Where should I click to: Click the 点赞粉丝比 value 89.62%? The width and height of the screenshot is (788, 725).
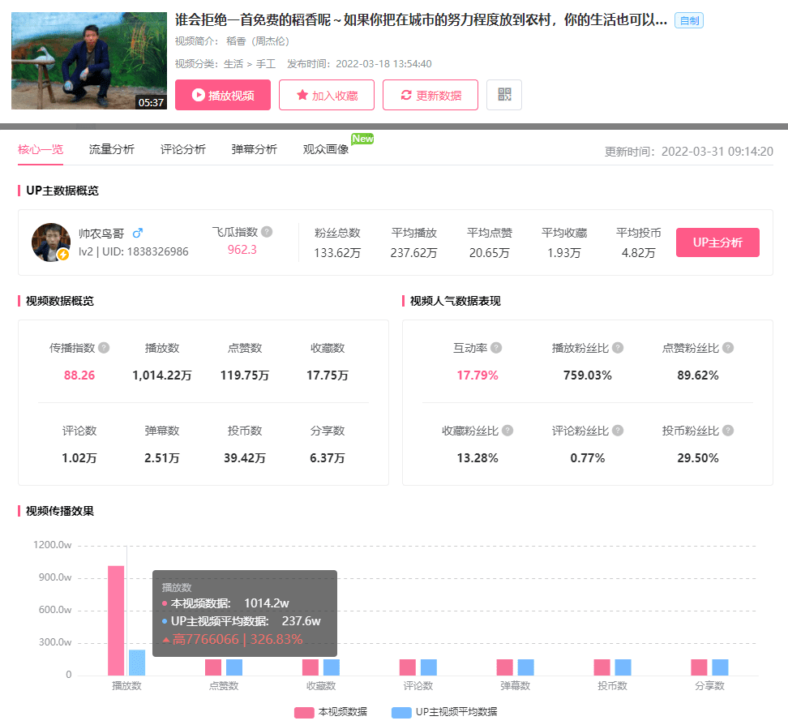pyautogui.click(x=697, y=375)
